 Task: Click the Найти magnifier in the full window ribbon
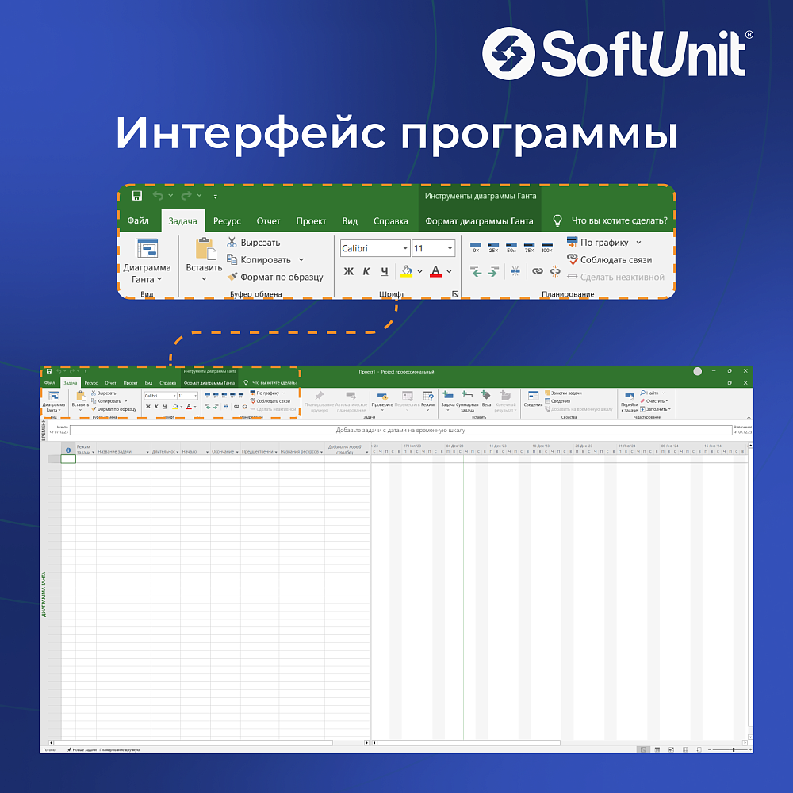tap(643, 393)
